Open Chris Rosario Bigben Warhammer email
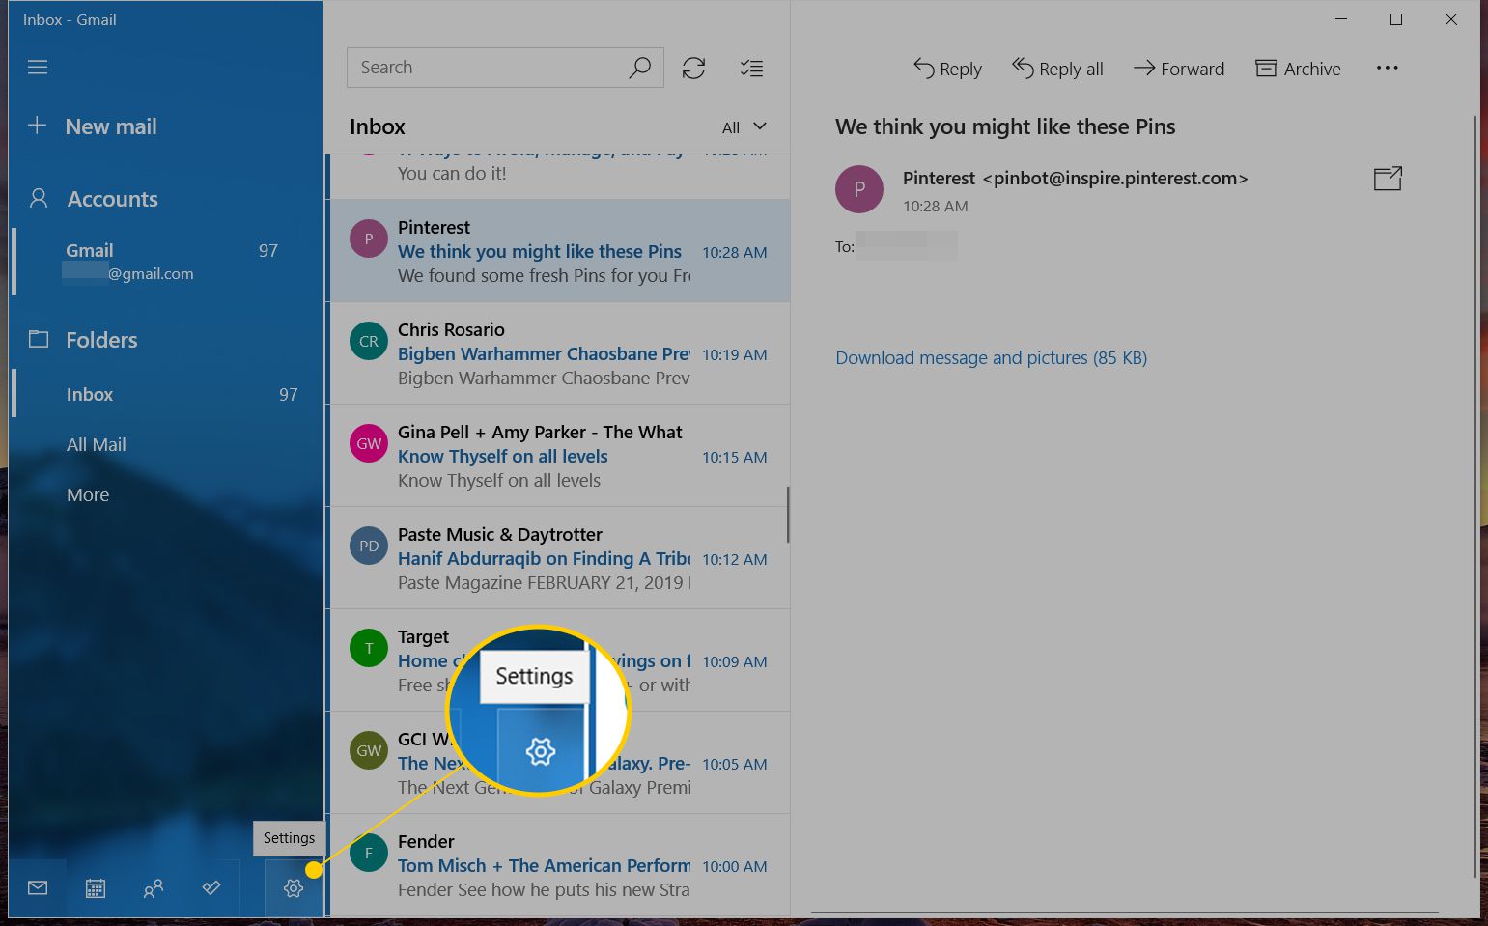The image size is (1488, 926). pos(560,353)
